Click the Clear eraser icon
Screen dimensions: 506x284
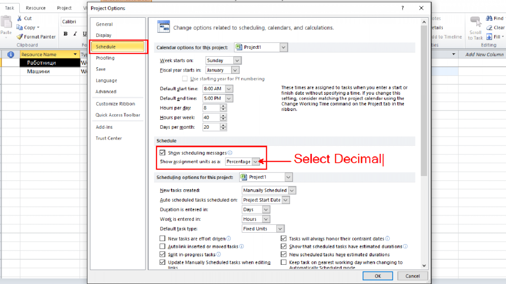point(489,28)
